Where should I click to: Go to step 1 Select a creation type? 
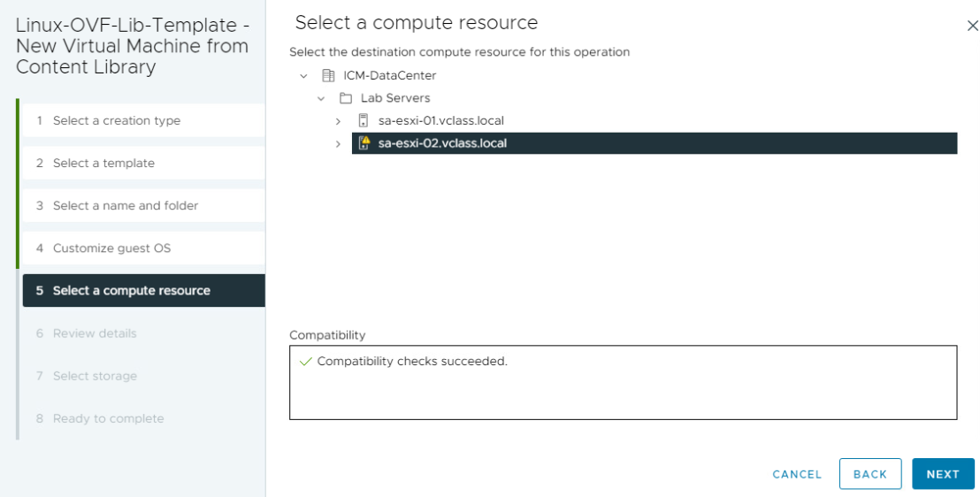pyautogui.click(x=144, y=120)
